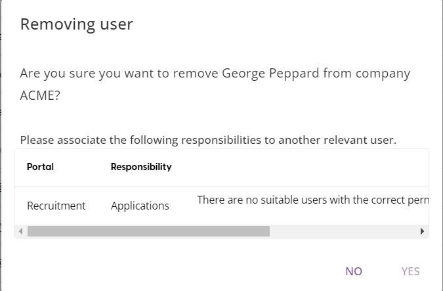Click the right scroll arrow of the table
This screenshot has height=291, width=443.
tap(422, 231)
